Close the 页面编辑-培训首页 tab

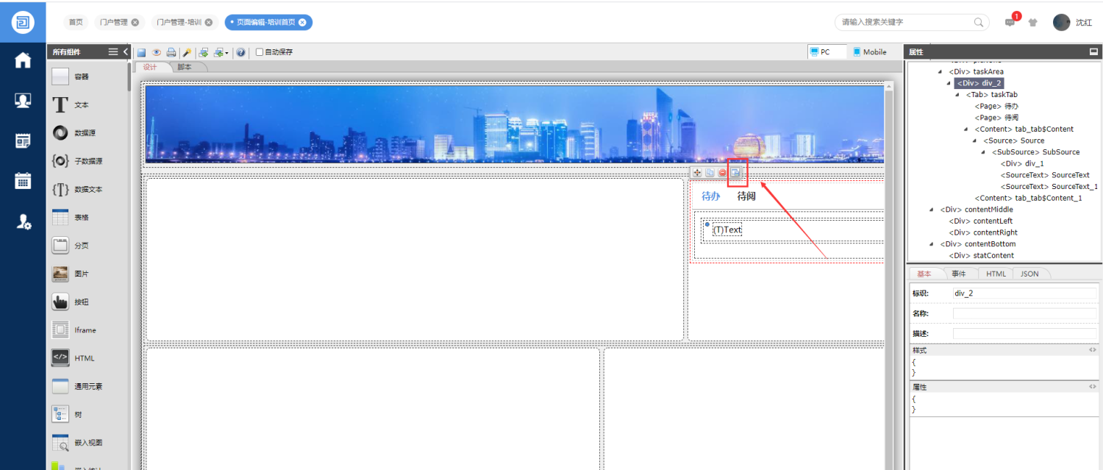tap(302, 22)
